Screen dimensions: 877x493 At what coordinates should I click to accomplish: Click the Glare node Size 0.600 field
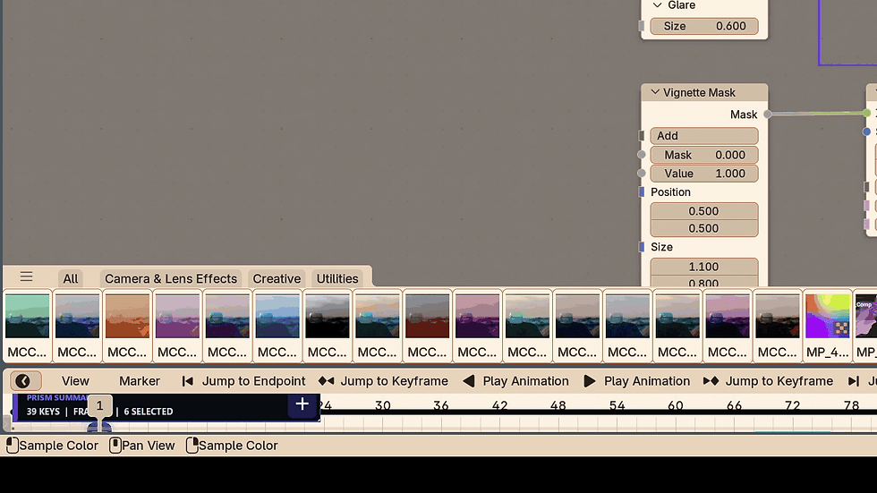click(704, 26)
